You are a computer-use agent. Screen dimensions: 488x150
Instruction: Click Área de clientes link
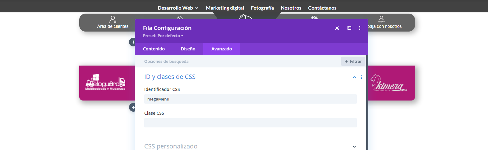coord(113,26)
